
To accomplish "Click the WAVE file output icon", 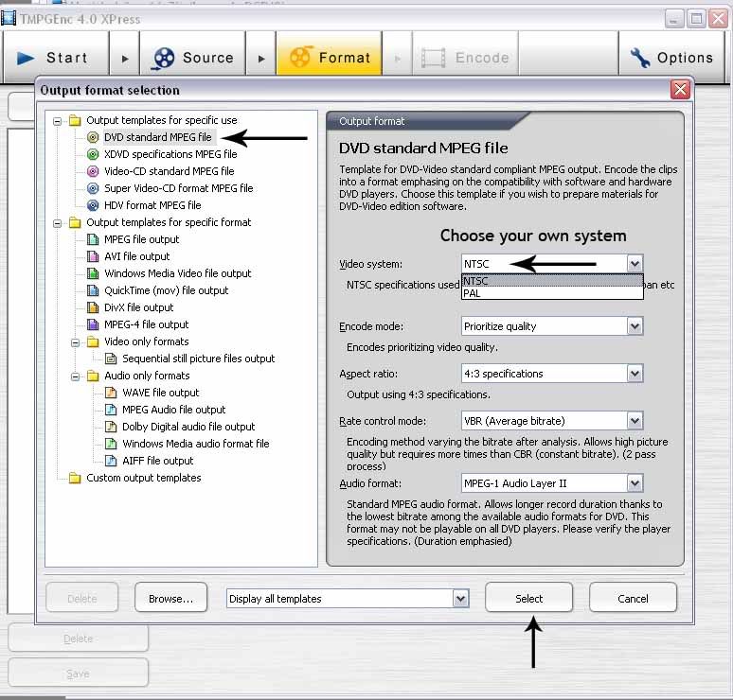I will (x=111, y=393).
